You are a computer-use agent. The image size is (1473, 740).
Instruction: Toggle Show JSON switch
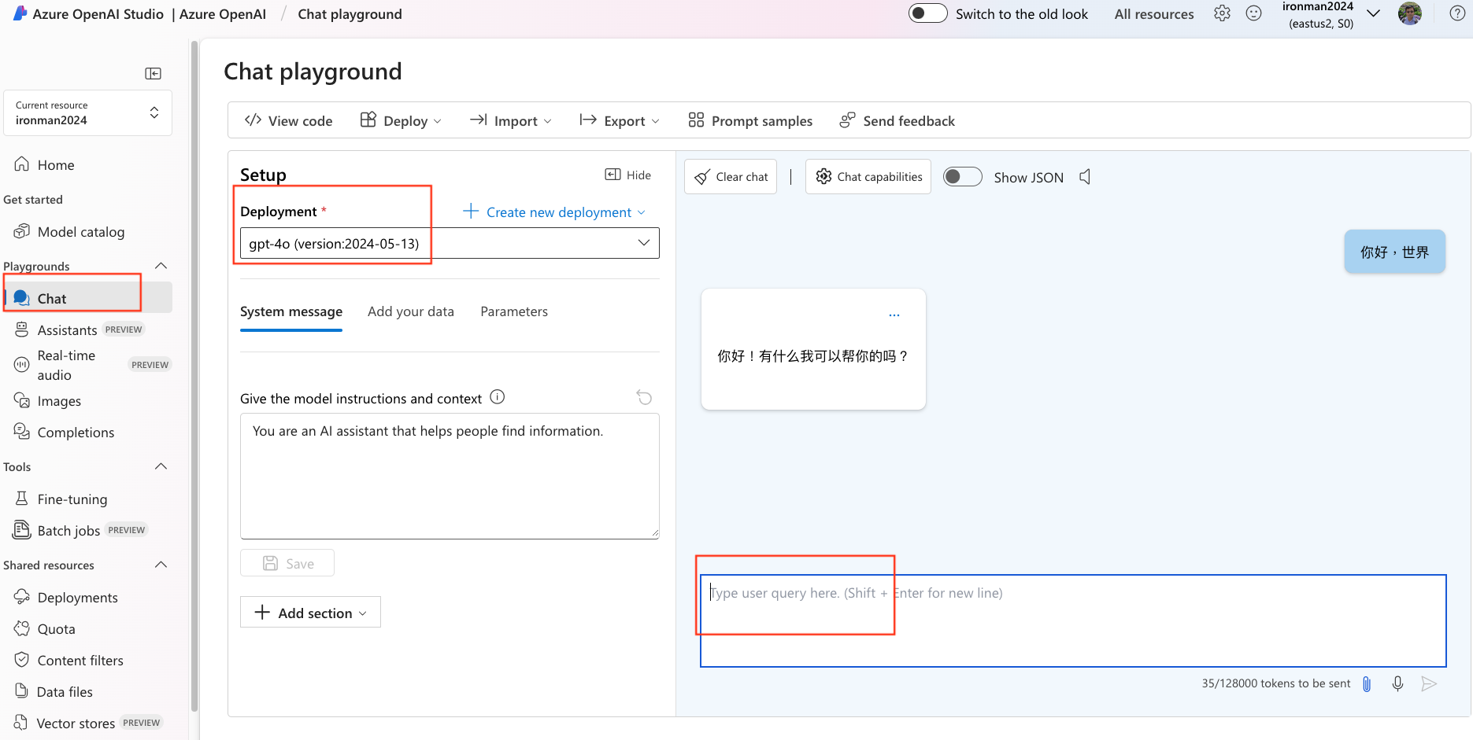962,177
